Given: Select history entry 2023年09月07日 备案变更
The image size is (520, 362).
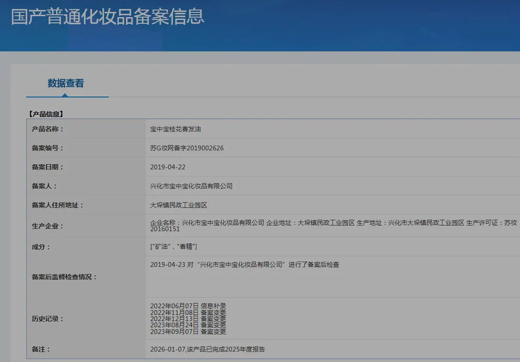Looking at the screenshot, I should click(188, 331).
